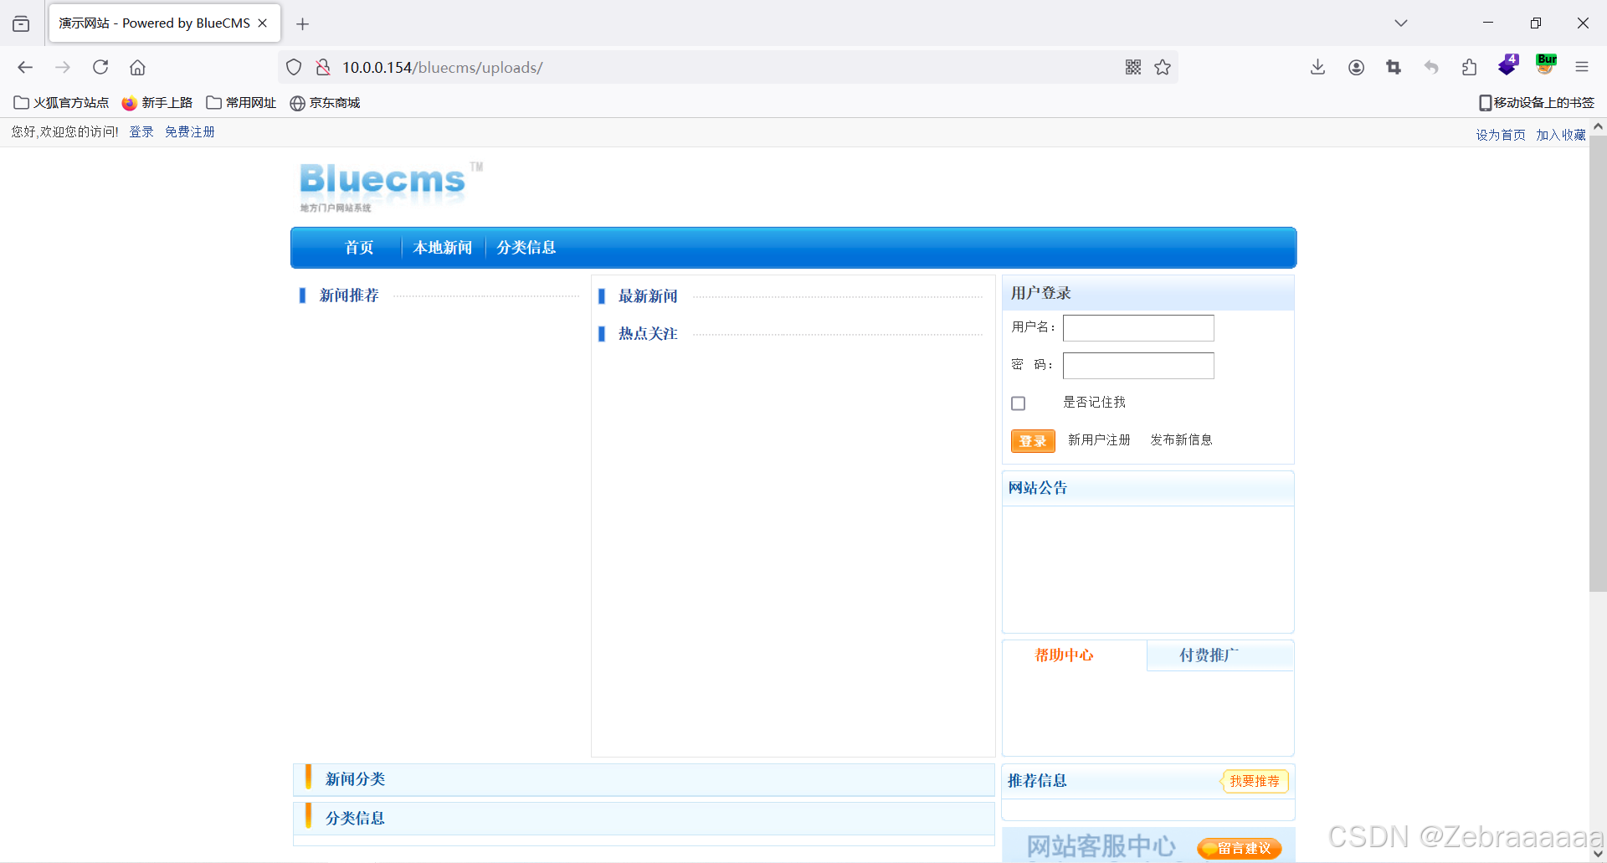Click the 新用户注册 link

click(1099, 439)
